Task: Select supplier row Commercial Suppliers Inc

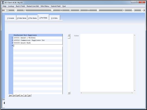Action: point(38,40)
